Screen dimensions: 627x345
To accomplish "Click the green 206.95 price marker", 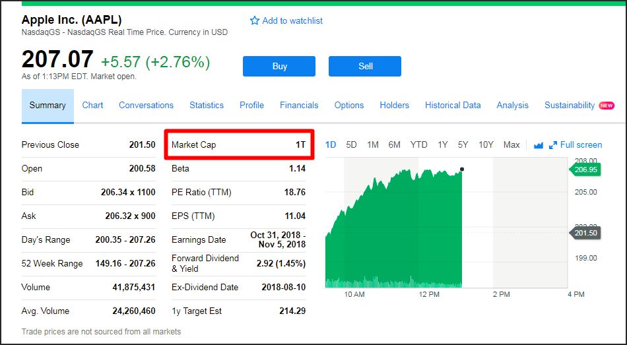I will (585, 170).
